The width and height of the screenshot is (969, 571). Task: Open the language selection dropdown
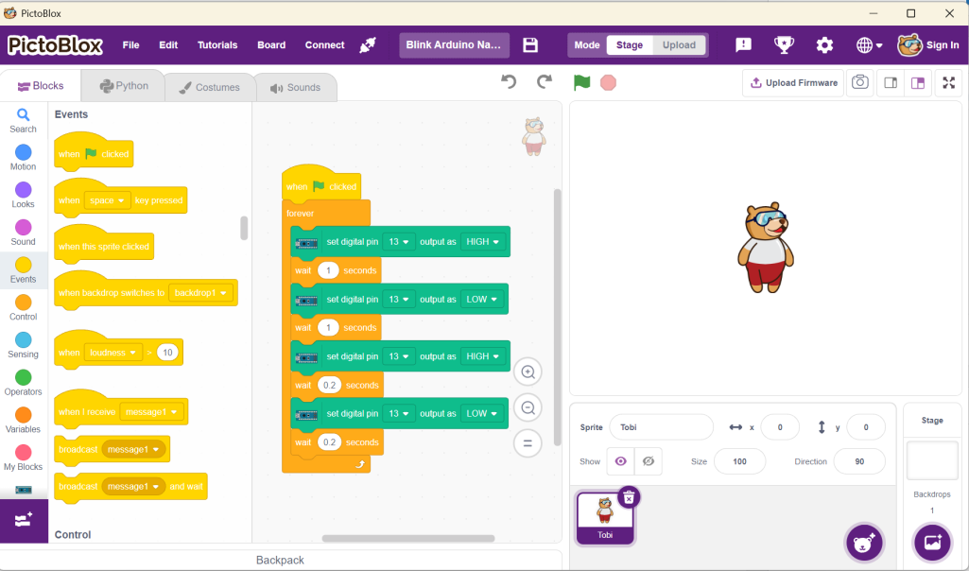(x=866, y=44)
